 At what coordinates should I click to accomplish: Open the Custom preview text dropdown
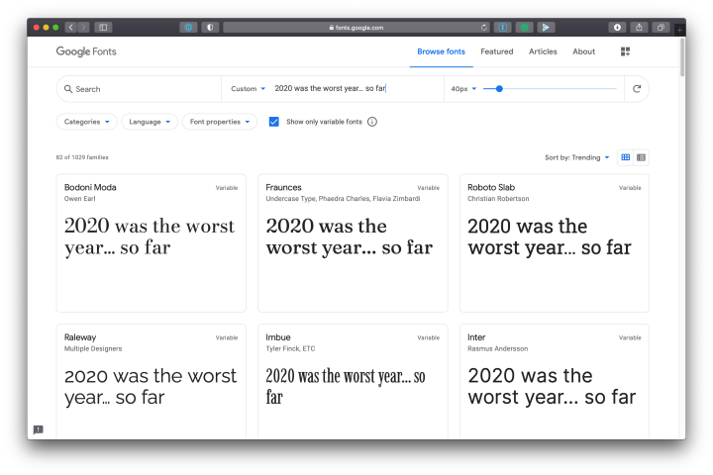click(248, 89)
